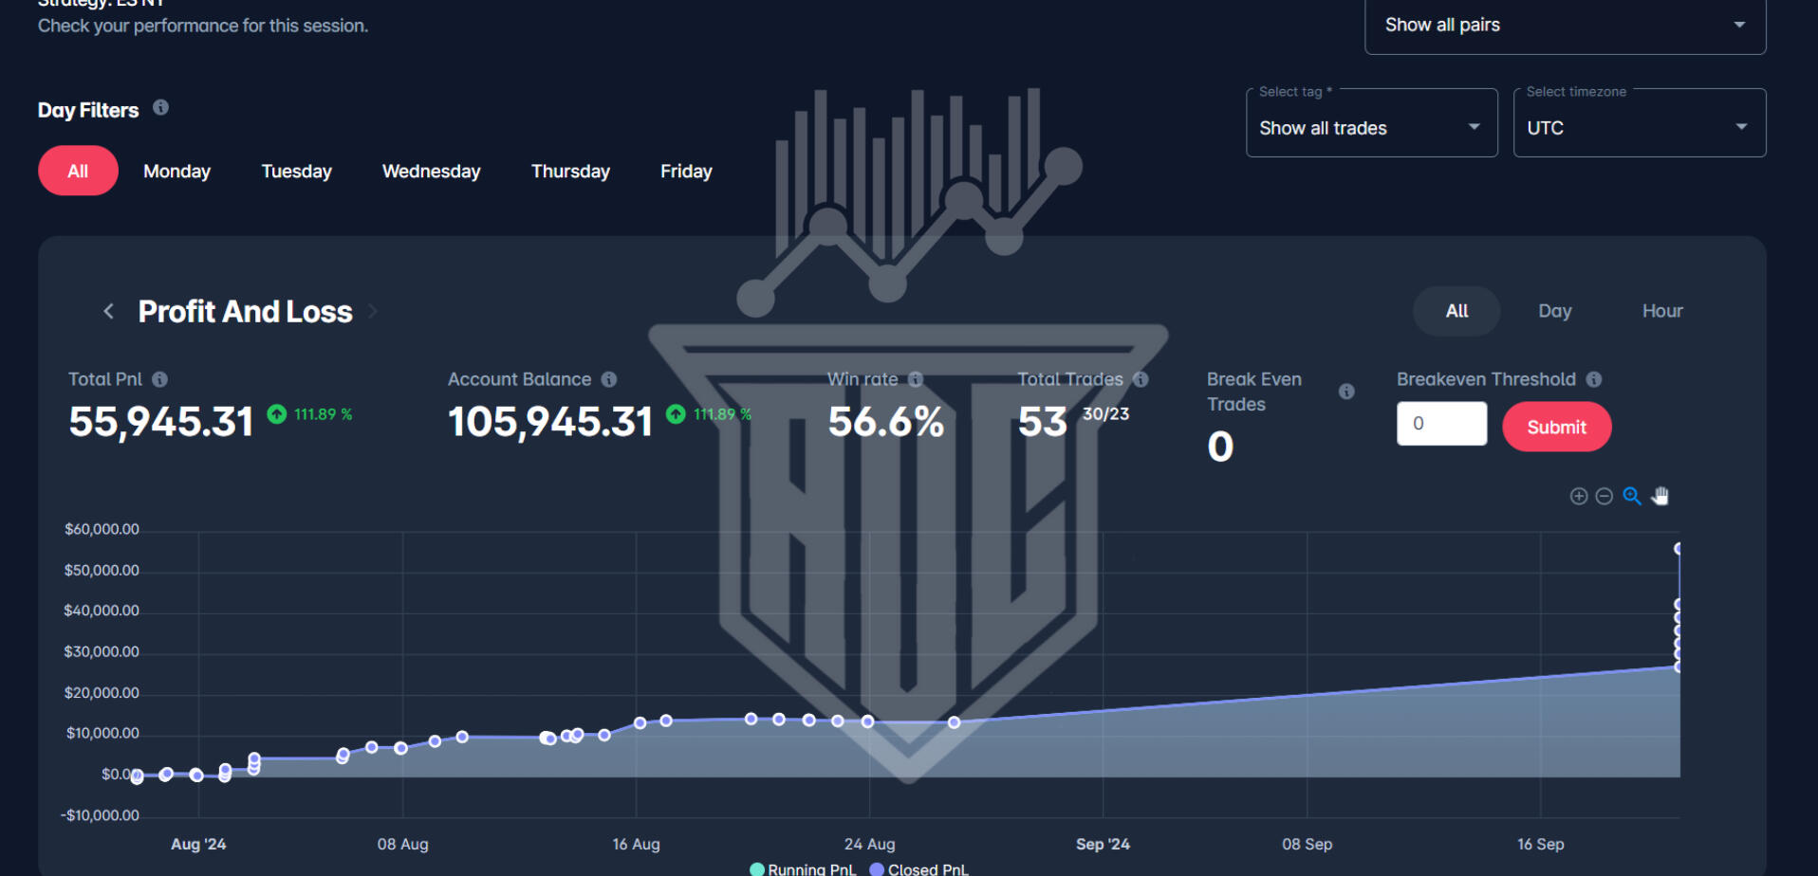Click the Sep '24 axis label
This screenshot has height=876, width=1818.
coord(1104,844)
